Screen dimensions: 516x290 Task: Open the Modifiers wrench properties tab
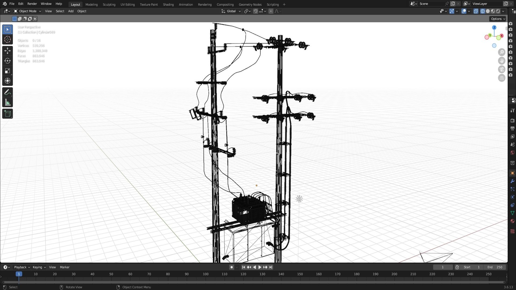pyautogui.click(x=512, y=181)
